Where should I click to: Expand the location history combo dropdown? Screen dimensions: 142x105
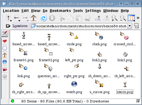(129, 26)
